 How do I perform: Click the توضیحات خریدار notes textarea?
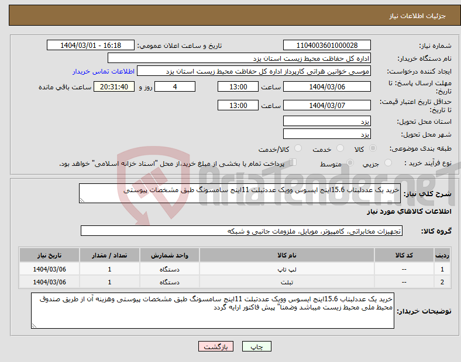(212, 311)
